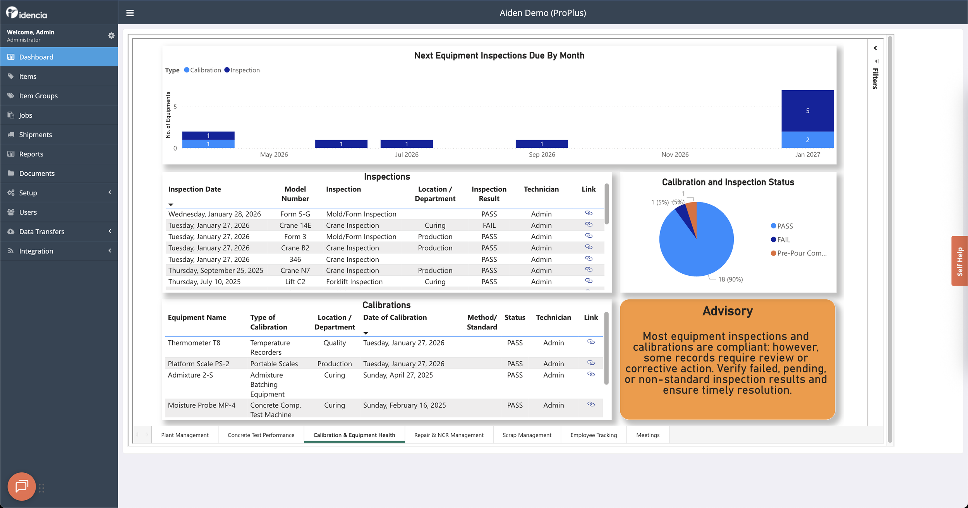Click link icon for Platform Scale PS-2
Image resolution: width=968 pixels, height=508 pixels.
click(x=591, y=363)
